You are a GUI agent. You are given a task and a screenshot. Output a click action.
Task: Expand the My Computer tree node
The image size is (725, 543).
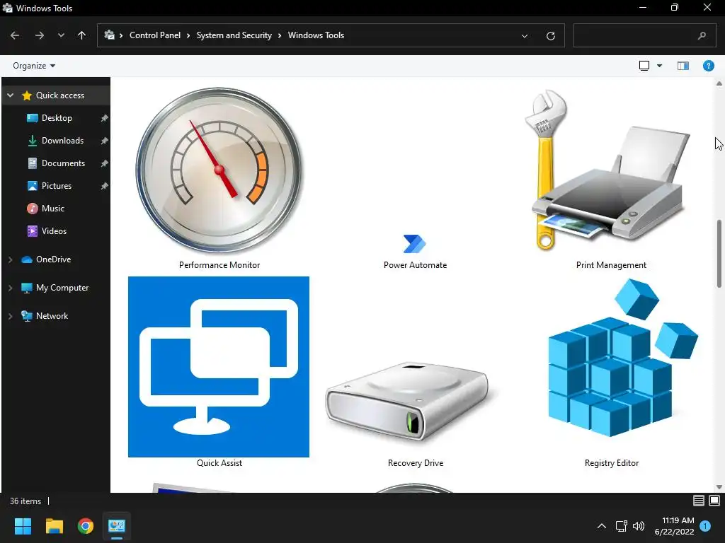(10, 288)
